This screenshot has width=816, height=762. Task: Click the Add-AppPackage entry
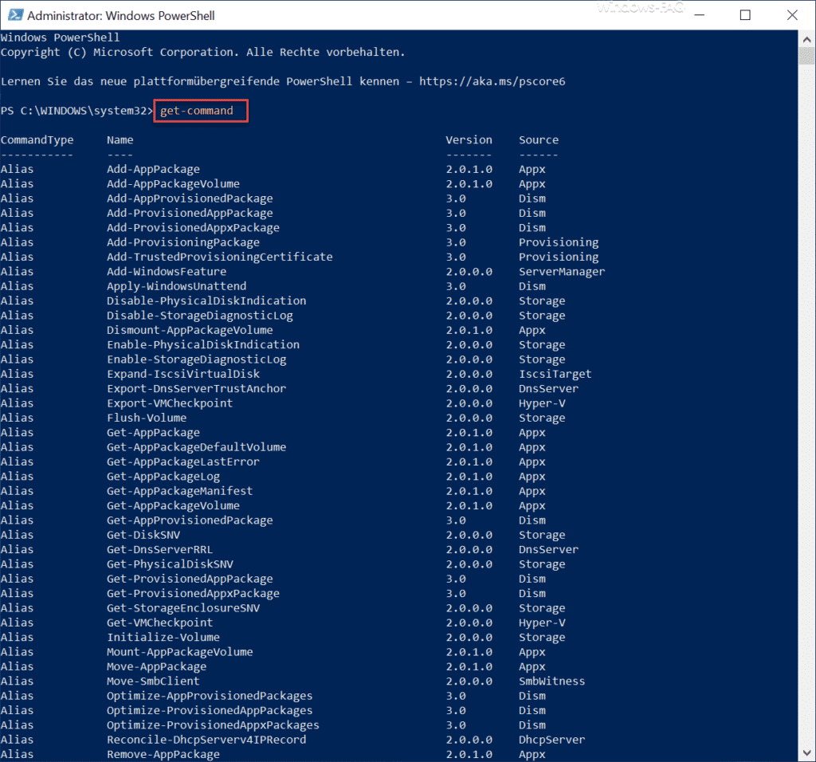(x=153, y=169)
